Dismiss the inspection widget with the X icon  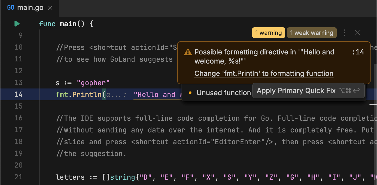357,33
